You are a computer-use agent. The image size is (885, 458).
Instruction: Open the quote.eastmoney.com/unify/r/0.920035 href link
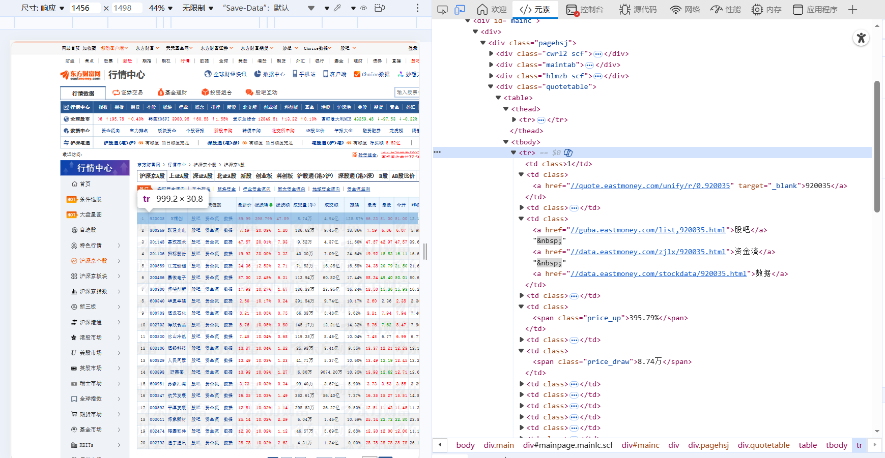click(x=650, y=186)
